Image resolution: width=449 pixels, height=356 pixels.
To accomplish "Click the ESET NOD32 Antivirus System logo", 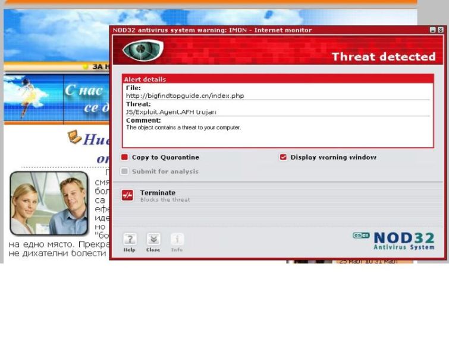I will pos(394,240).
